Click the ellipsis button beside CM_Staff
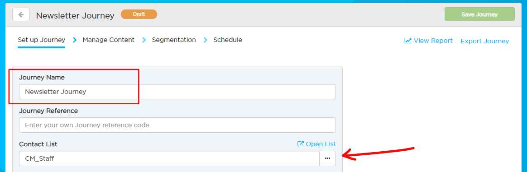Image resolution: width=527 pixels, height=172 pixels. coord(327,158)
